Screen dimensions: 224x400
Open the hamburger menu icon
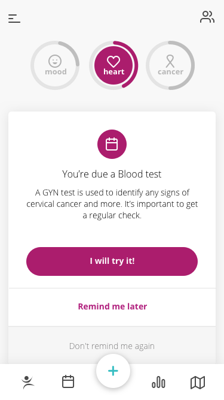tap(14, 19)
